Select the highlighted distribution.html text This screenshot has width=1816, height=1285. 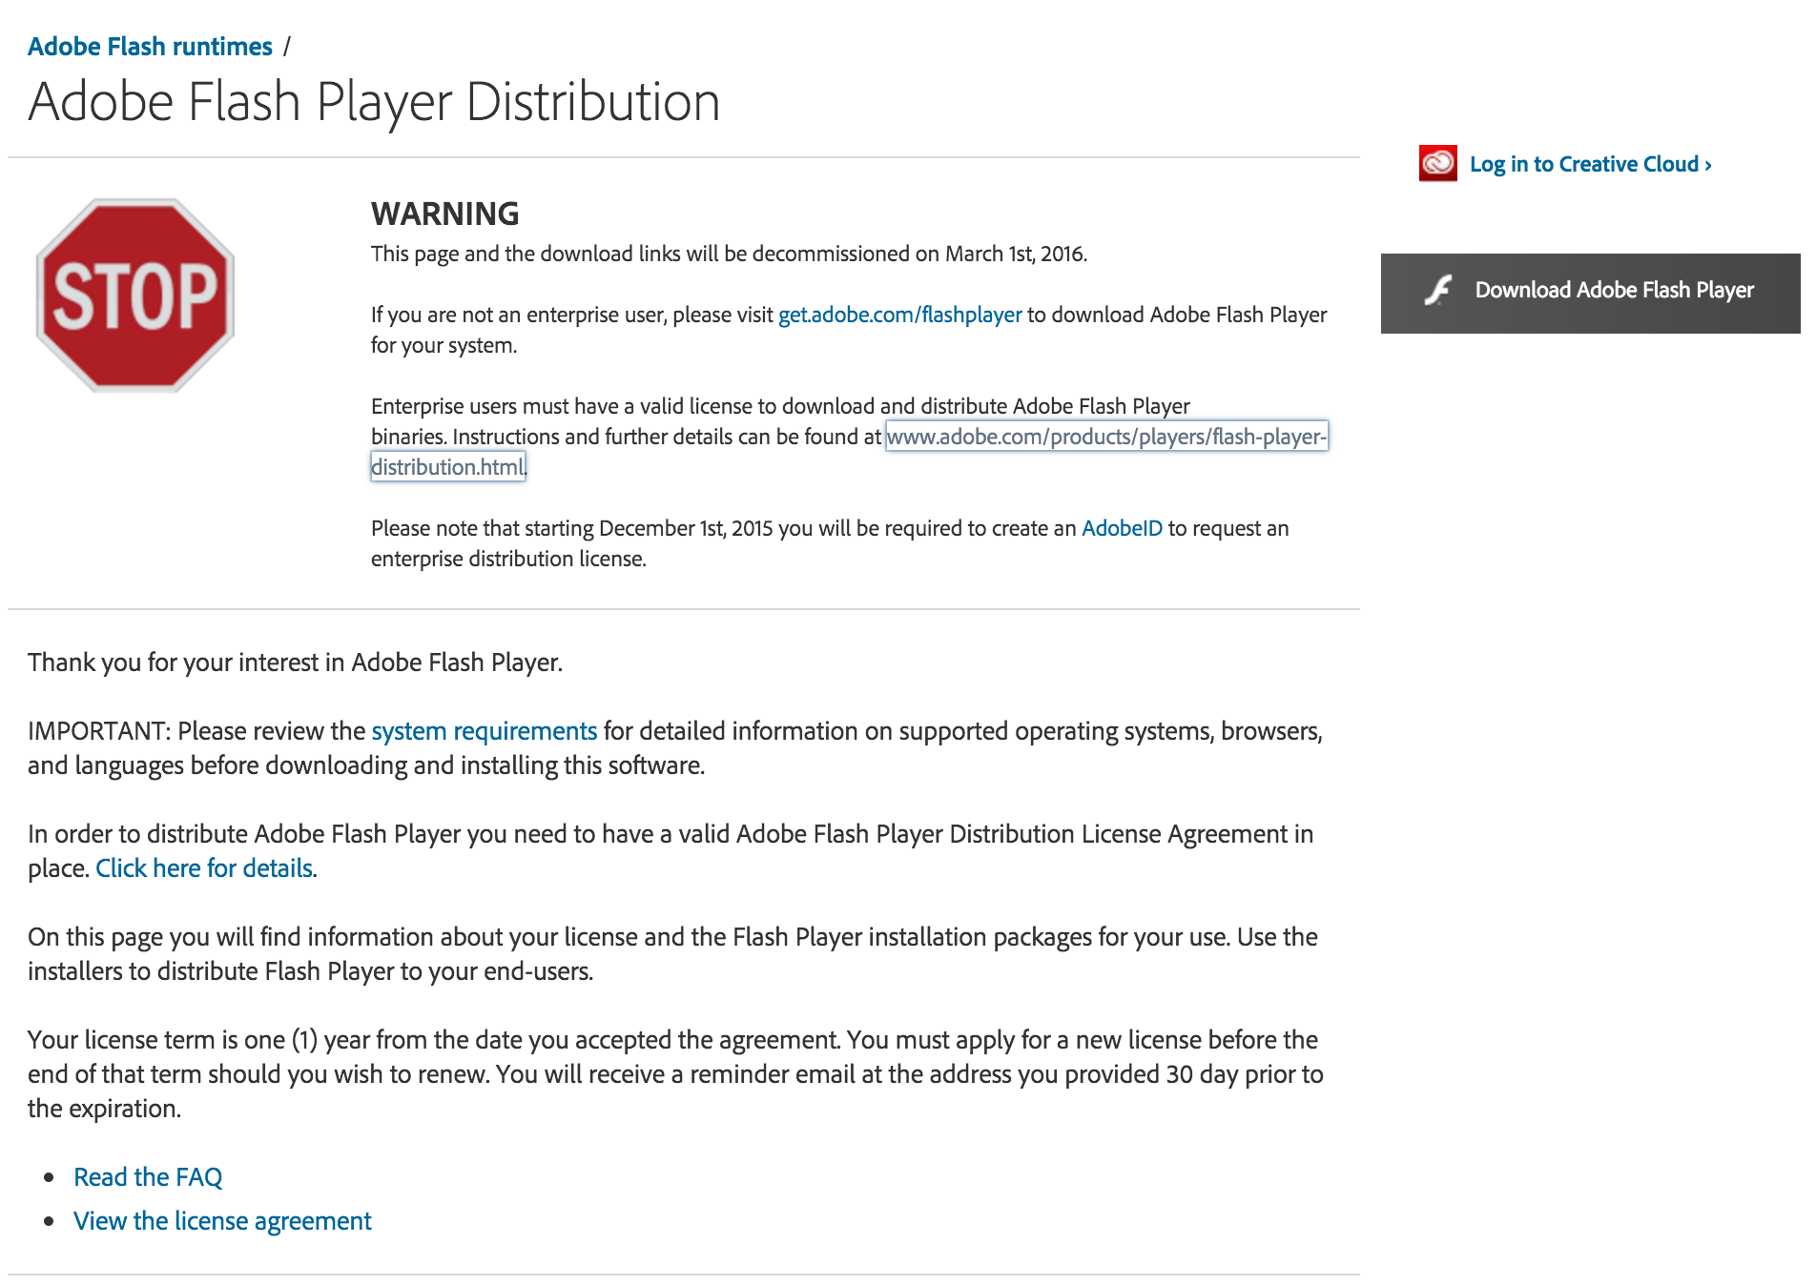pyautogui.click(x=447, y=466)
